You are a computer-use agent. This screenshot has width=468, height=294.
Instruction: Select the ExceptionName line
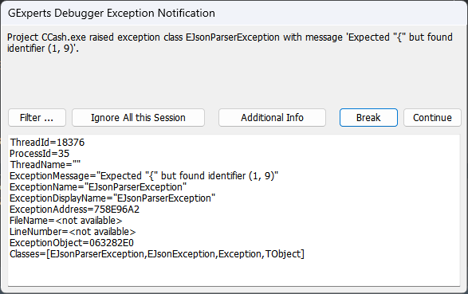click(x=98, y=187)
